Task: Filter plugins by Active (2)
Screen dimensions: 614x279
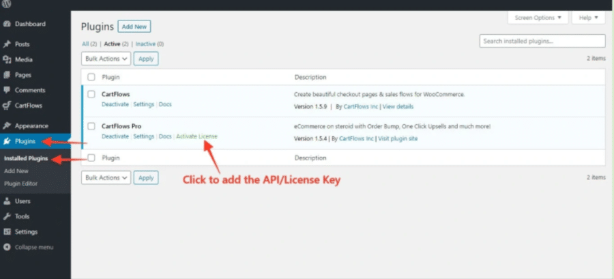Action: (x=116, y=44)
